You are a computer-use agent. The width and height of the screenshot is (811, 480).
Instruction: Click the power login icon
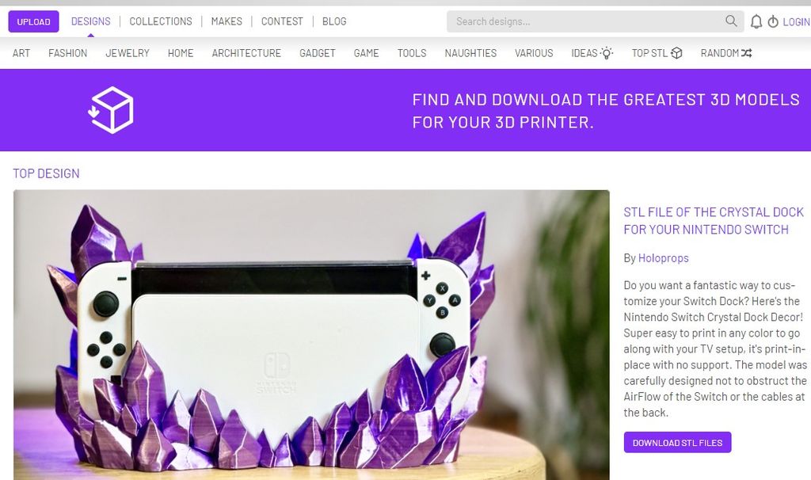773,21
